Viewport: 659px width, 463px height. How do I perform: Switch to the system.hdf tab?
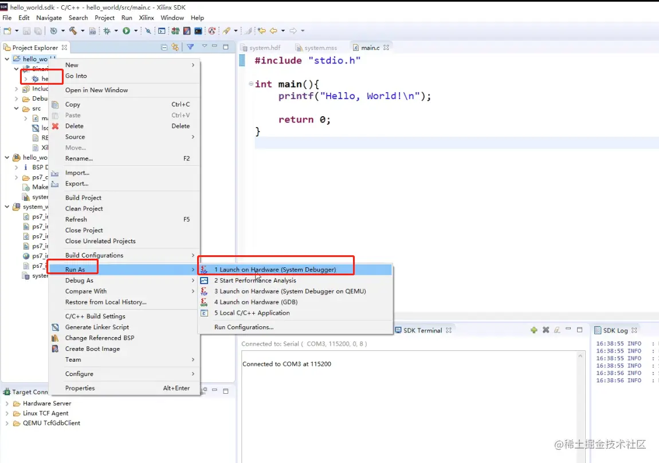tap(261, 48)
